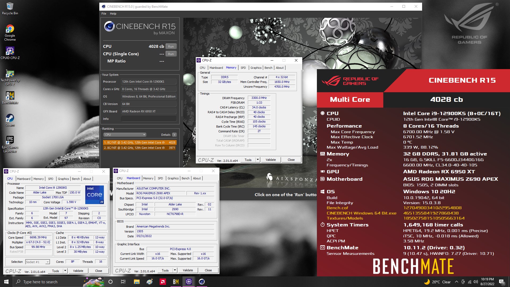This screenshot has height=287, width=510.
Task: Click the Cinebench title bar app icon
Action: [x=104, y=7]
